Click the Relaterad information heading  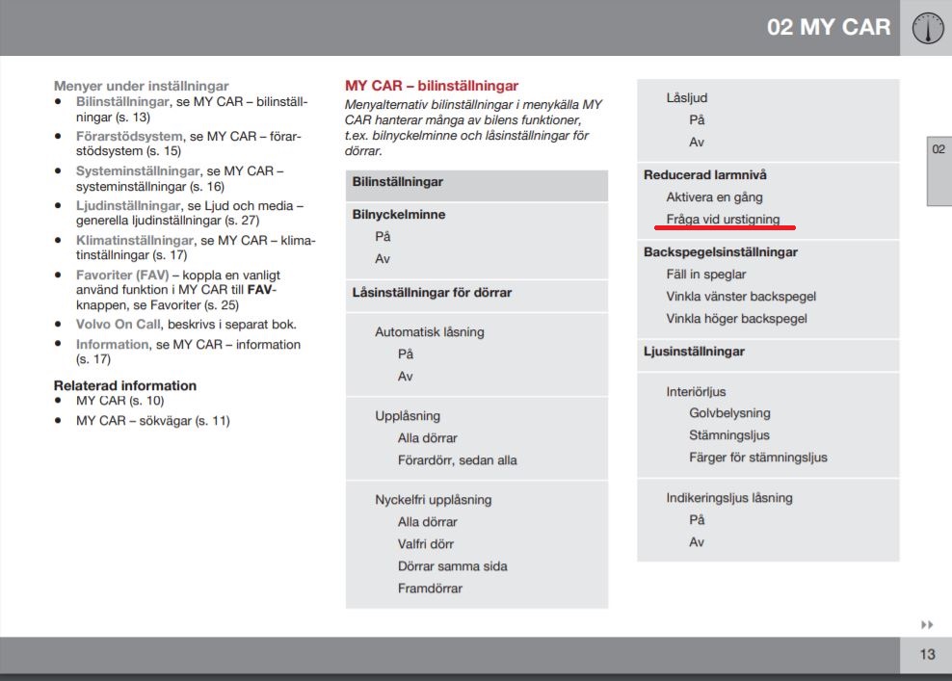125,385
